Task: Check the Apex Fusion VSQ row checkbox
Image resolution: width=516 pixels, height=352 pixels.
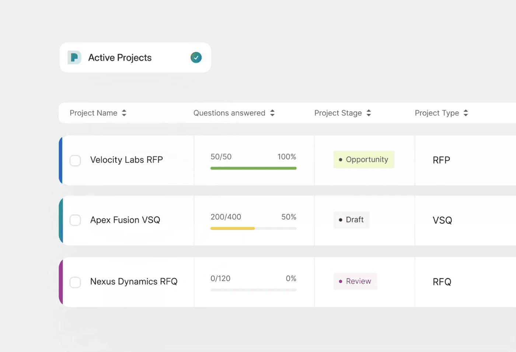Action: click(x=75, y=220)
